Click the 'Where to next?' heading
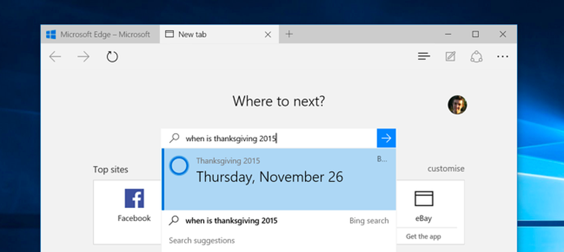 tap(279, 101)
